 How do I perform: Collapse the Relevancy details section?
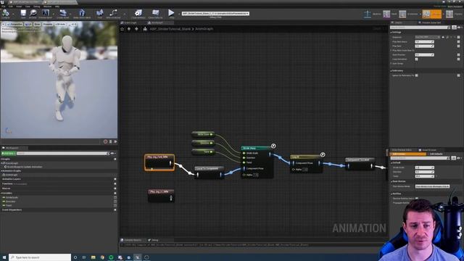[391, 71]
